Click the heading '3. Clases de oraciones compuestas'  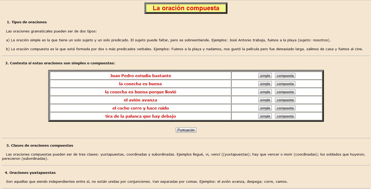(x=40, y=145)
